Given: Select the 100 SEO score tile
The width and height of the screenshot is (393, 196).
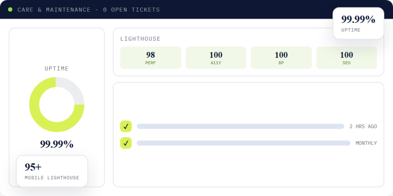Looking at the screenshot, I should coord(347,57).
